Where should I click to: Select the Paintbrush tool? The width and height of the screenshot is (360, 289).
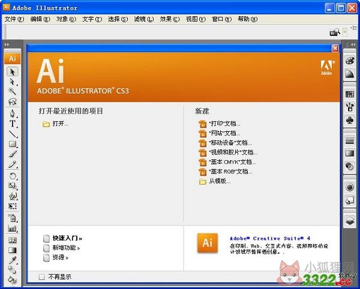pyautogui.click(x=13, y=154)
